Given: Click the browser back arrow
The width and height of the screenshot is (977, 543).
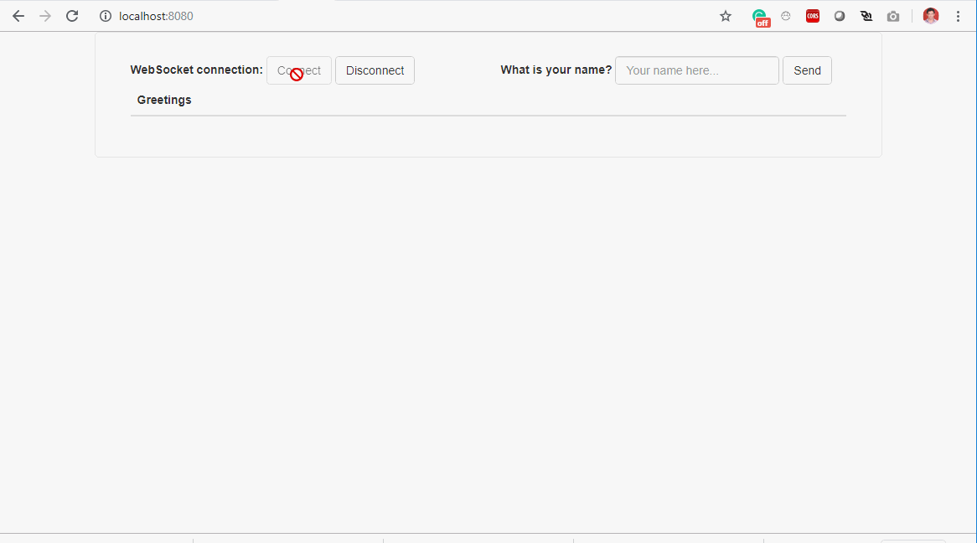Looking at the screenshot, I should 18,16.
